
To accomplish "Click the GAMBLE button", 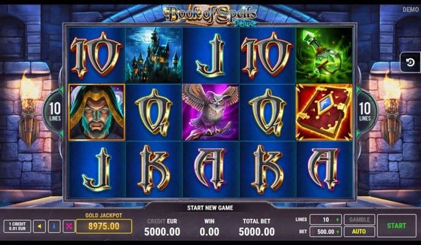I will pyautogui.click(x=359, y=219).
